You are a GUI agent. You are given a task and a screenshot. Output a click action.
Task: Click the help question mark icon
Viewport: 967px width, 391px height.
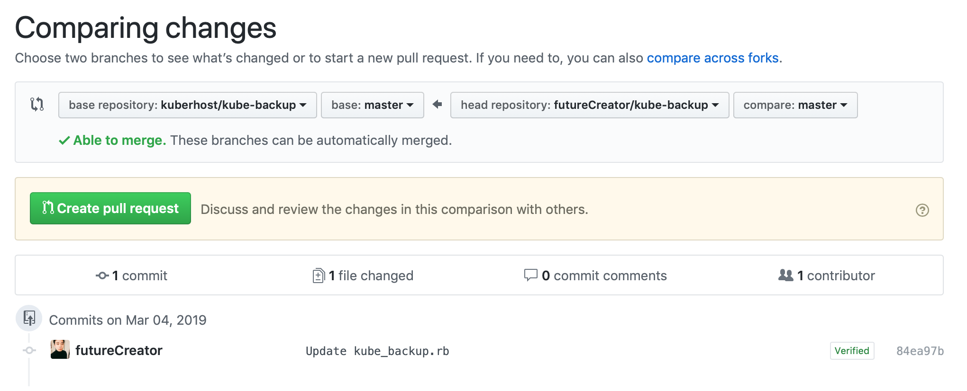(x=922, y=210)
